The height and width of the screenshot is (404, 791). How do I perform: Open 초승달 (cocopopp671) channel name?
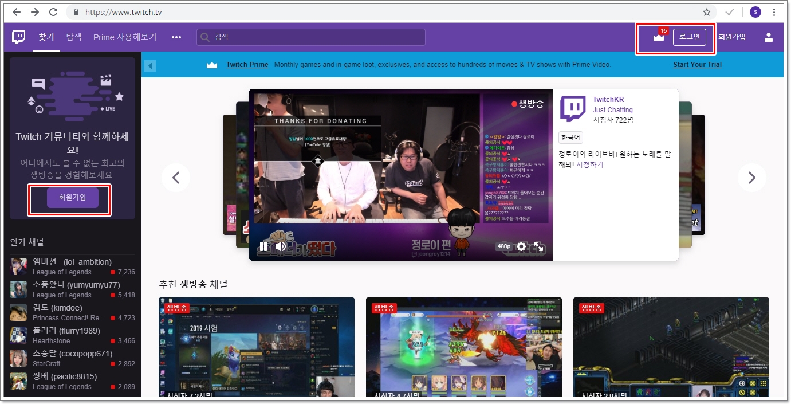(73, 354)
